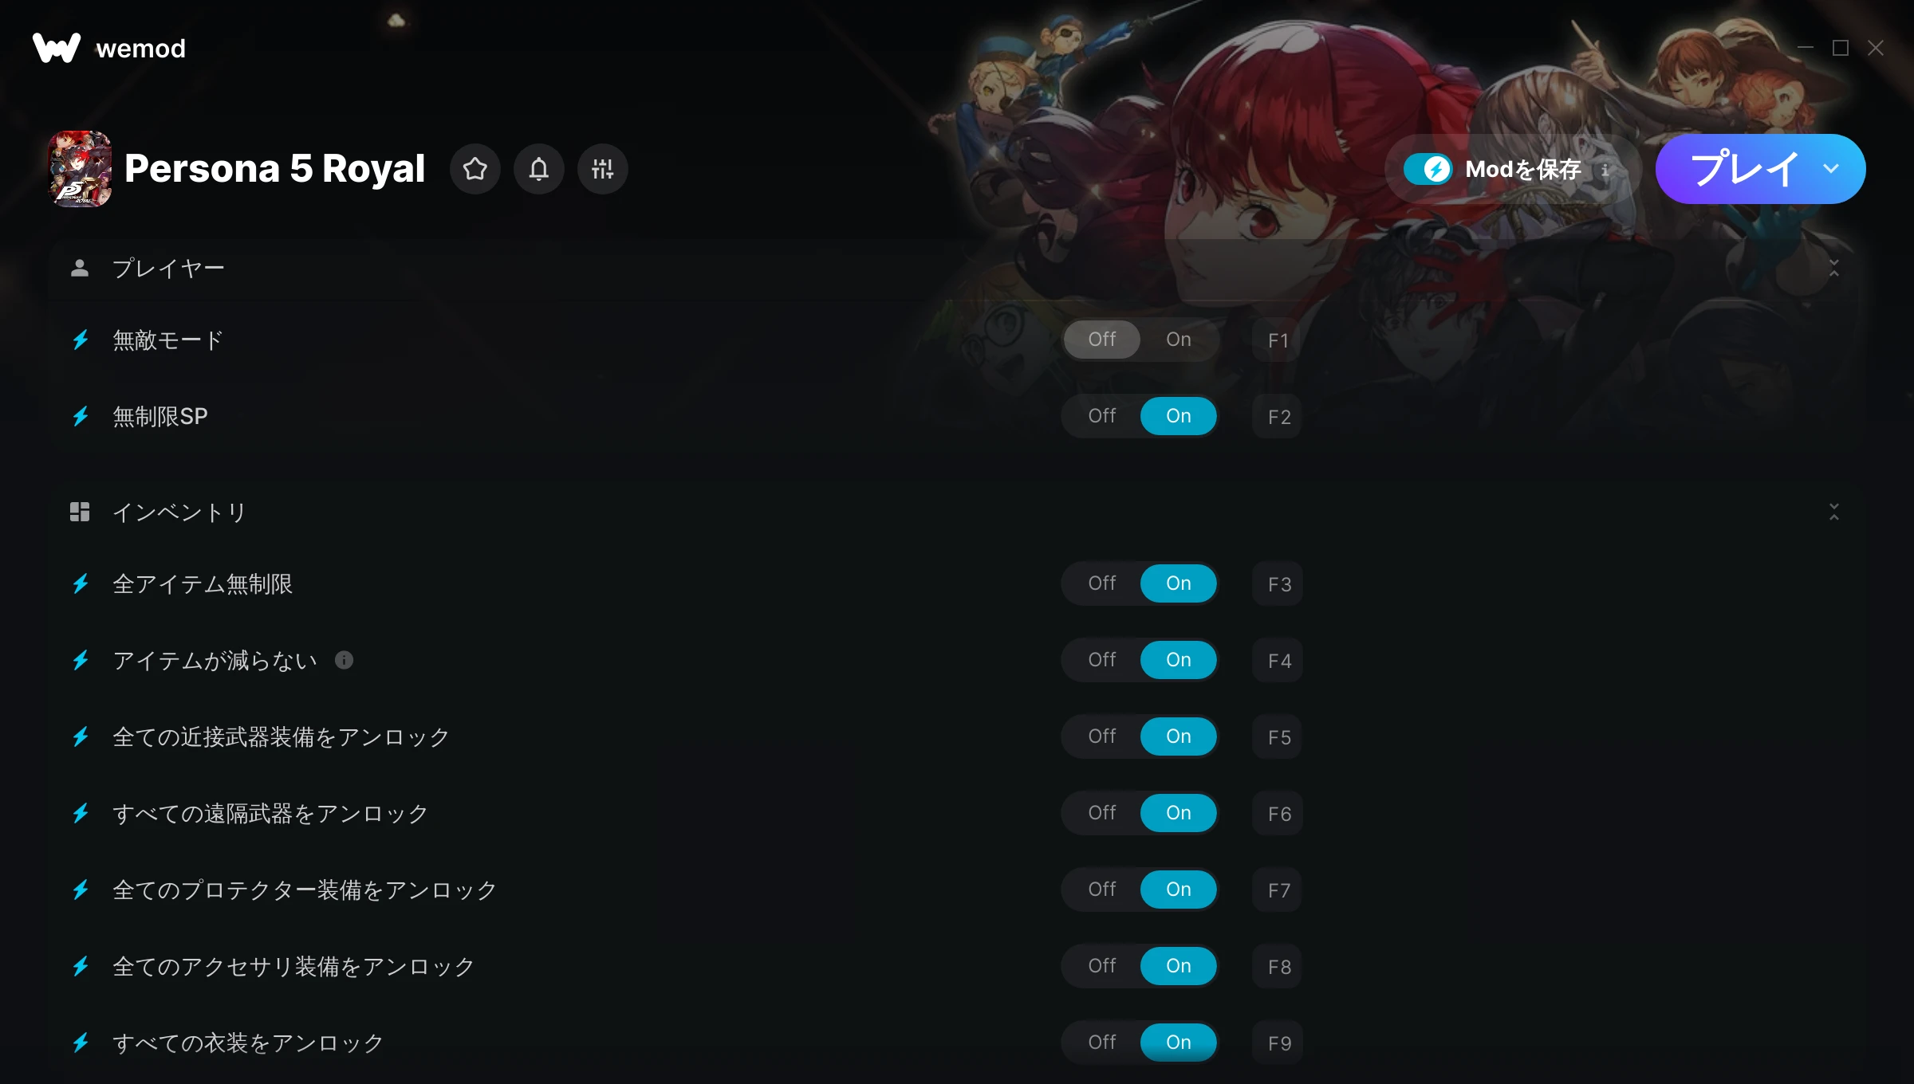This screenshot has width=1914, height=1084.
Task: Collapse the インベントリ section
Action: point(1834,512)
